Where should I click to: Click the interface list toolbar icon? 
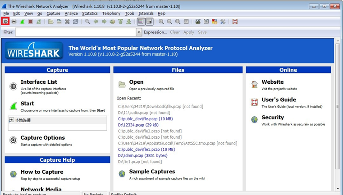tap(5, 22)
